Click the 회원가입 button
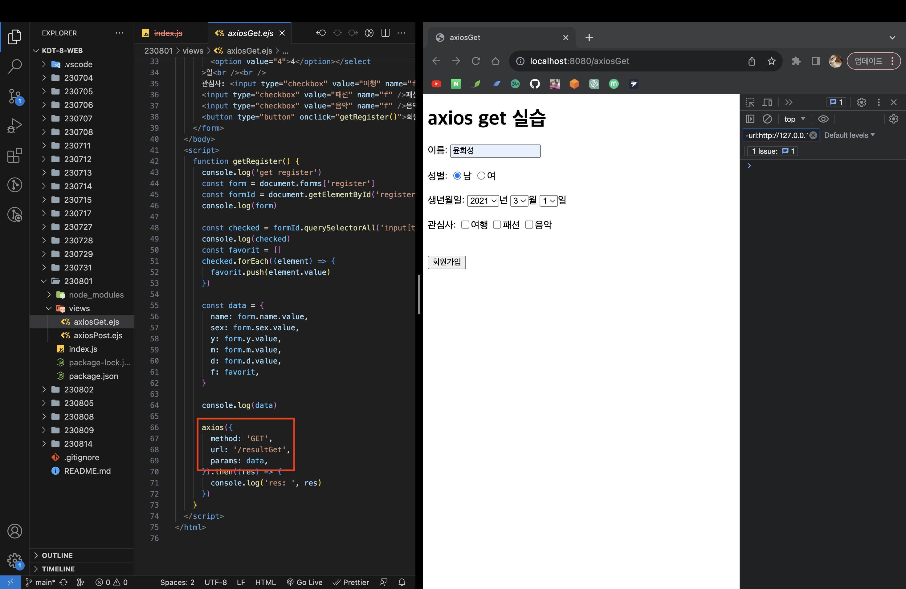The height and width of the screenshot is (589, 906). (x=447, y=262)
